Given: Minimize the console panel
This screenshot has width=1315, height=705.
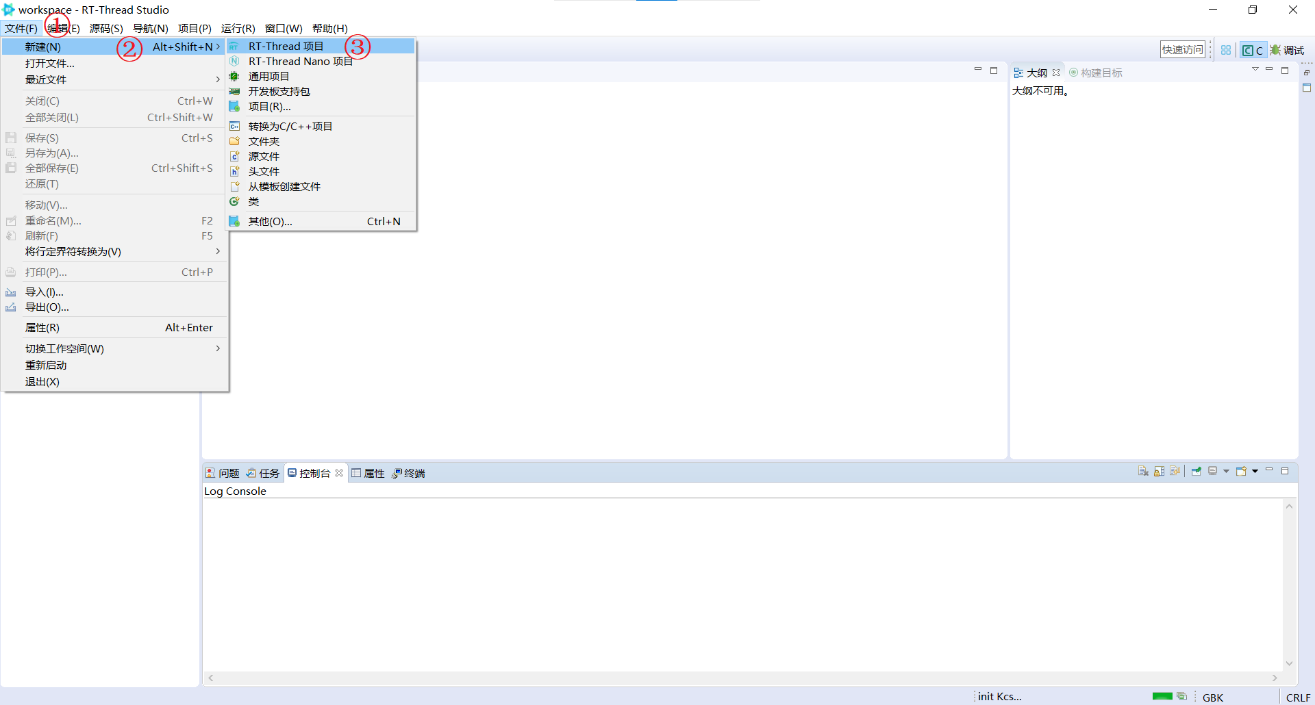Looking at the screenshot, I should tap(1269, 470).
